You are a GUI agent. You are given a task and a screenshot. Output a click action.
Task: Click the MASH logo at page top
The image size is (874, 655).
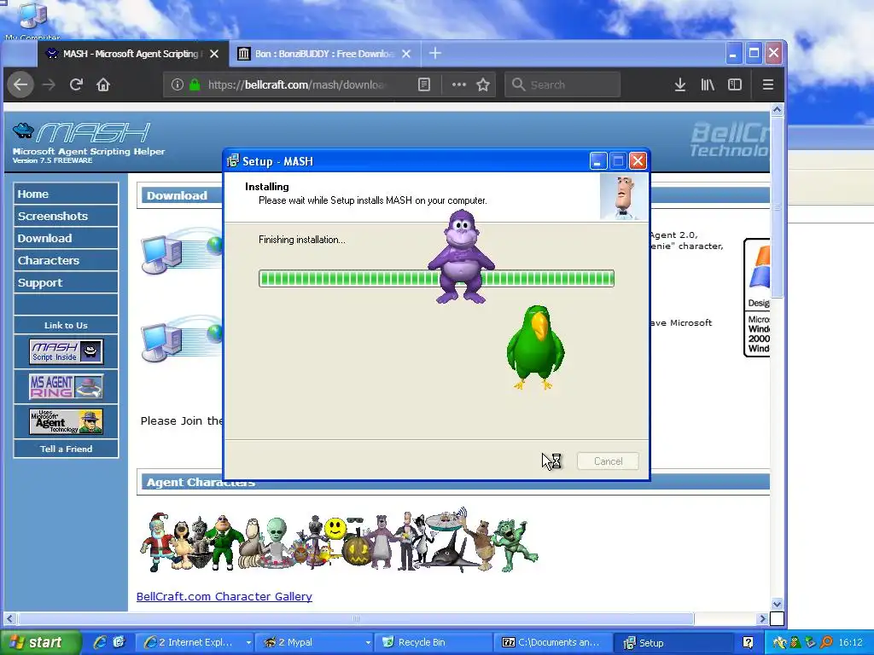81,134
